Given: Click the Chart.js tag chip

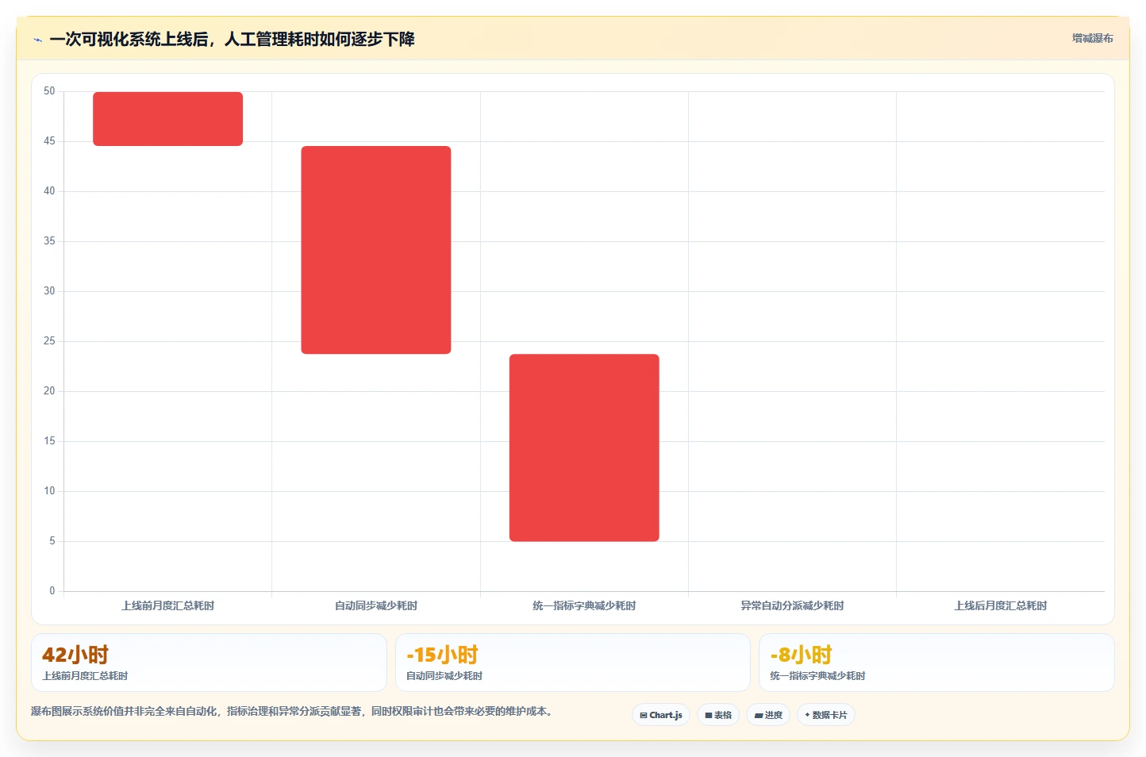Looking at the screenshot, I should pyautogui.click(x=661, y=715).
